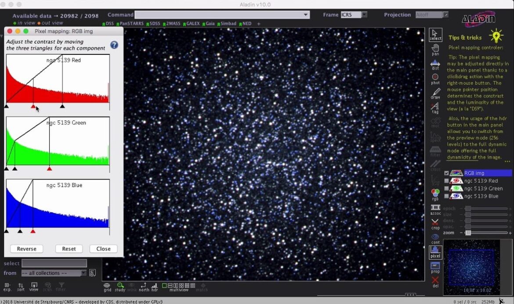This screenshot has width=514, height=304.
Task: Click the crop tool icon
Action: coord(435,223)
